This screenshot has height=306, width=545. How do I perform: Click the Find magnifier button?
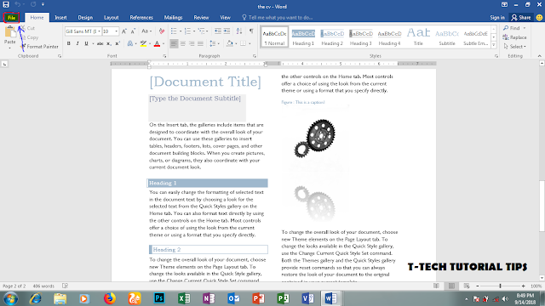coord(512,28)
